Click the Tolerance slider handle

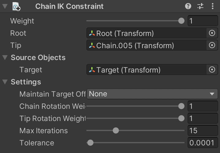click(x=90, y=143)
